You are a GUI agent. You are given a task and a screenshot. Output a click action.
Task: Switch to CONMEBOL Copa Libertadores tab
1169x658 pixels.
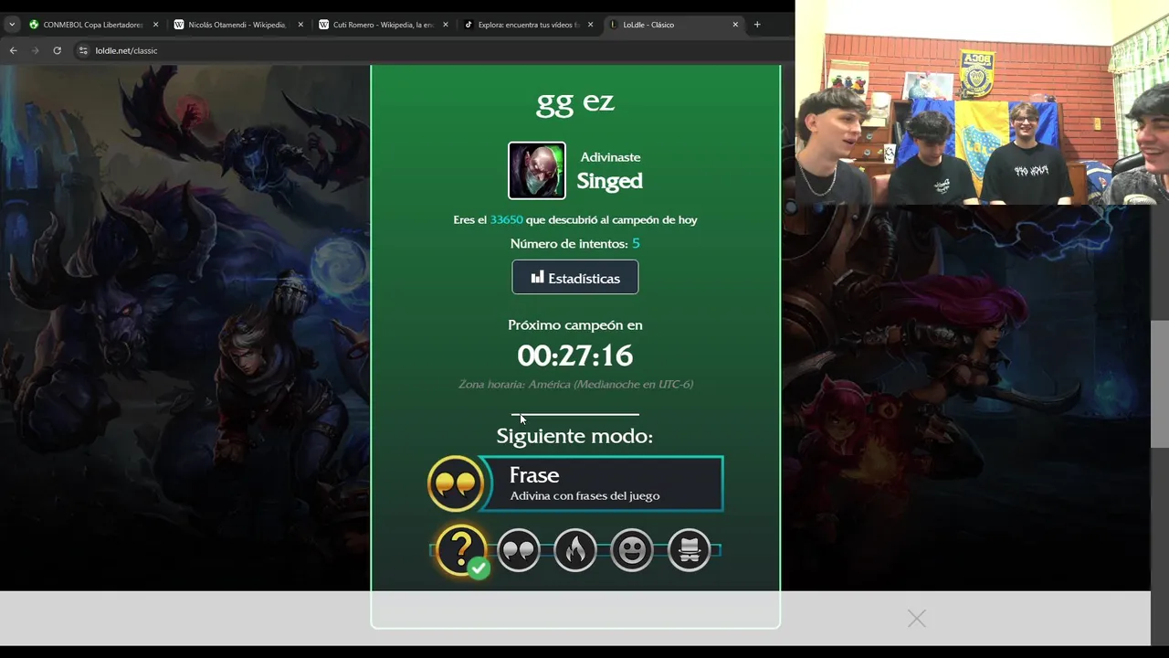[x=94, y=25]
